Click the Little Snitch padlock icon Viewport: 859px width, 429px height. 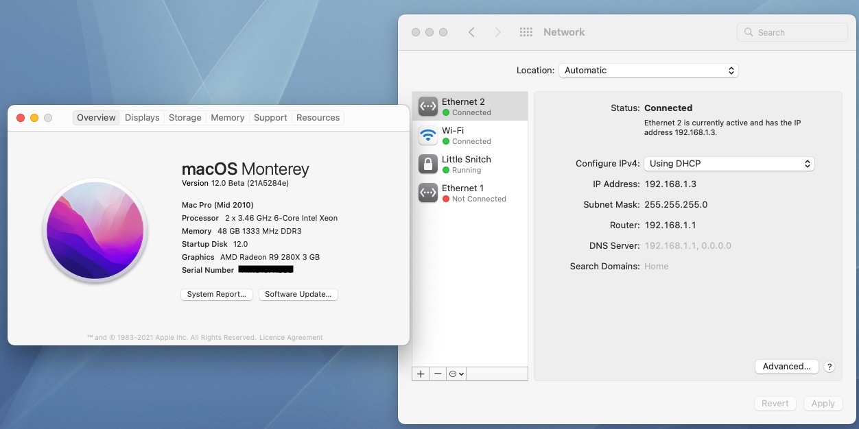(x=428, y=164)
